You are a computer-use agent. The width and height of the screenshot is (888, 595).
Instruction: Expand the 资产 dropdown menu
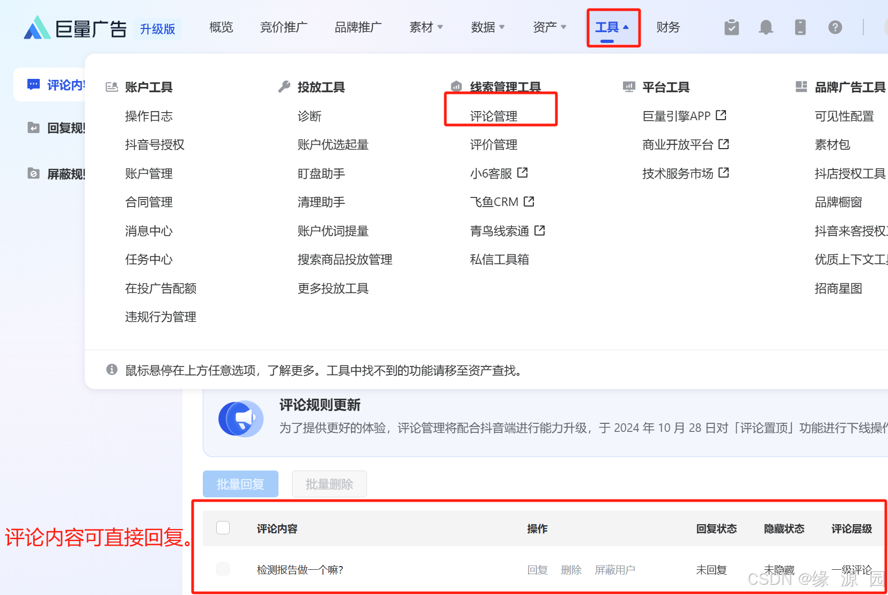(x=549, y=27)
